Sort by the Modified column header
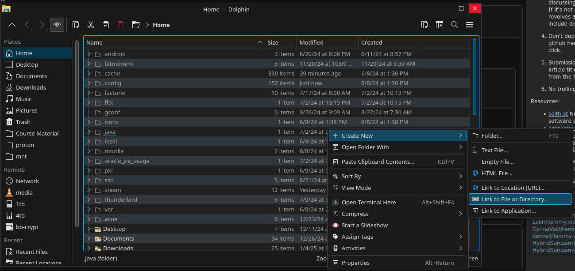 [327, 42]
